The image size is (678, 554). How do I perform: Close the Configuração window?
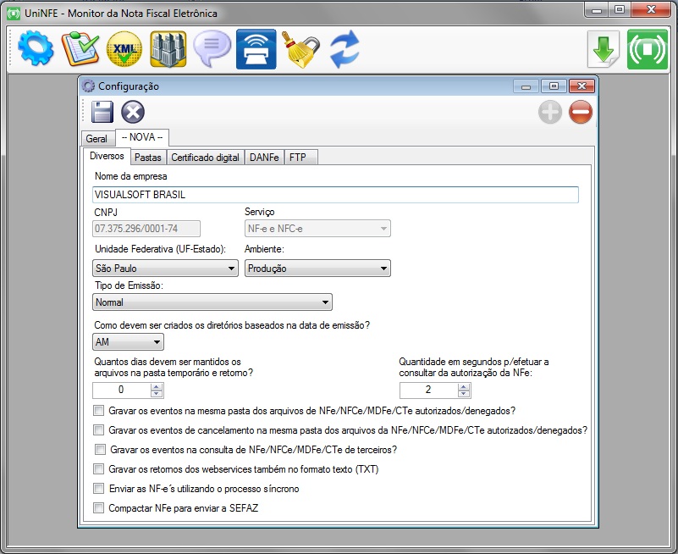pyautogui.click(x=582, y=86)
